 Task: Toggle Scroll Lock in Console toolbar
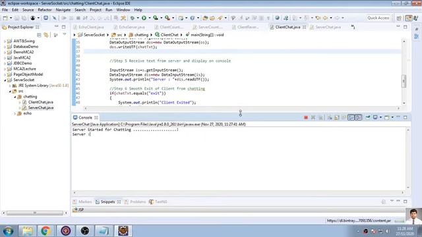[337, 118]
